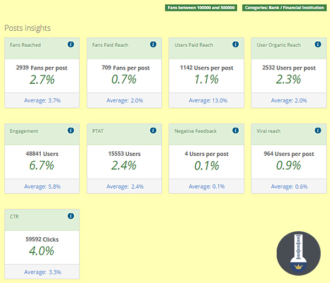Click '2532 Users per post' value
This screenshot has width=330, height=283.
pyautogui.click(x=289, y=68)
